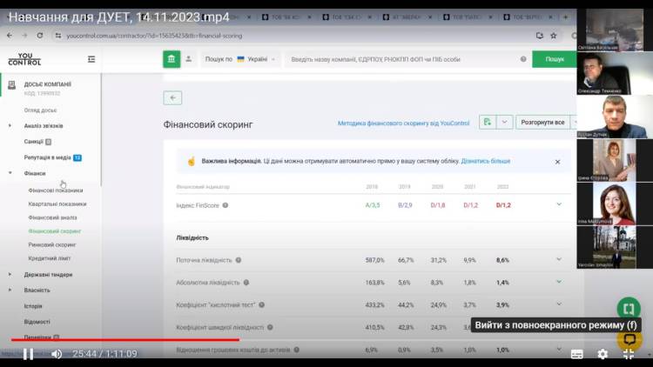Click the green Пошук button
Screen dimensions: 653x367
554,59
